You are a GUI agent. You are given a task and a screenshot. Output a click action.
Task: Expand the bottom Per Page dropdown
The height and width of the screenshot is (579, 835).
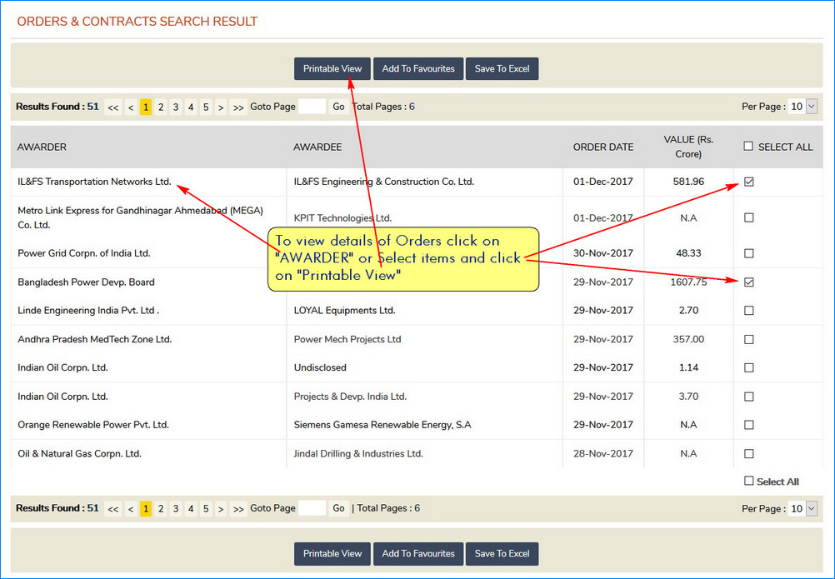click(x=803, y=508)
